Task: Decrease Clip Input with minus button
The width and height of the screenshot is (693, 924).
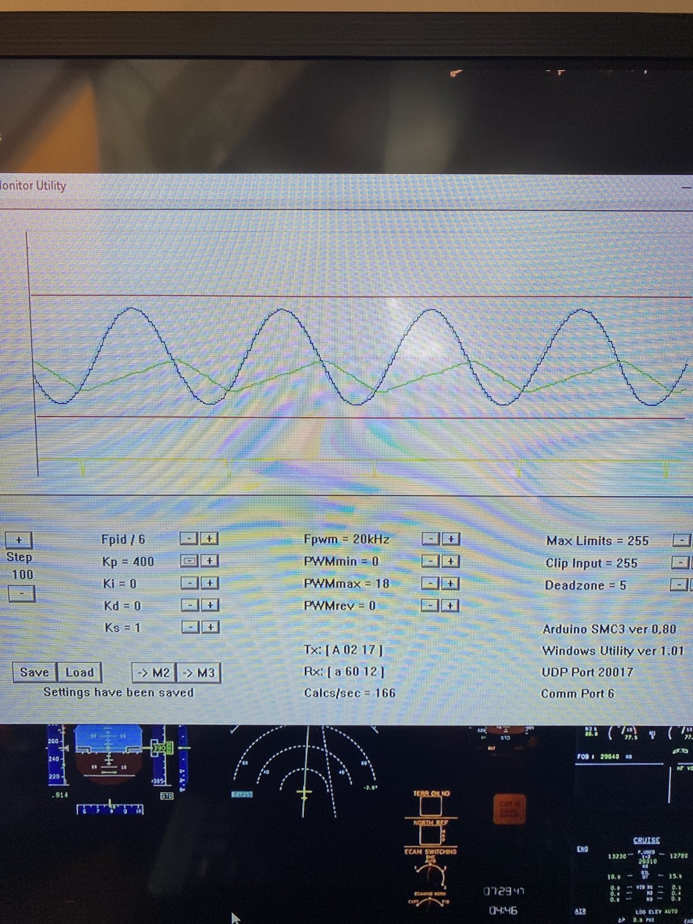Action: pos(680,562)
